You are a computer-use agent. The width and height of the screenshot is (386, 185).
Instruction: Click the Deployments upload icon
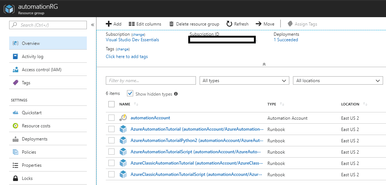pyautogui.click(x=16, y=139)
